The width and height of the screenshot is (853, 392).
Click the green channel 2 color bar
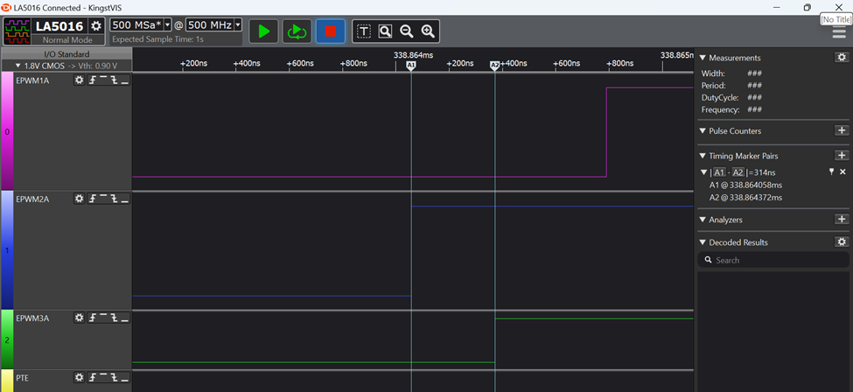pos(6,340)
